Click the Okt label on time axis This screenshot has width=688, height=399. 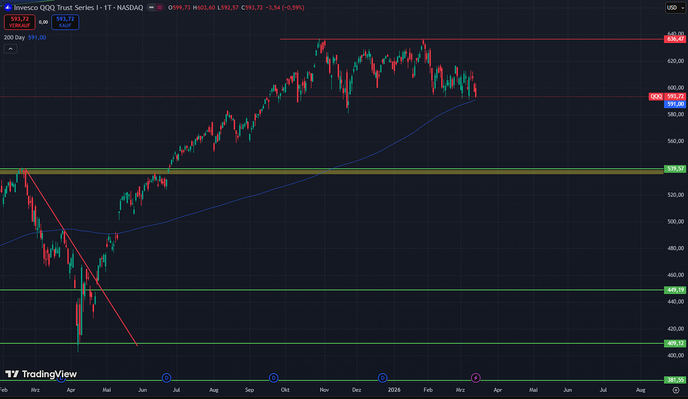coord(285,390)
